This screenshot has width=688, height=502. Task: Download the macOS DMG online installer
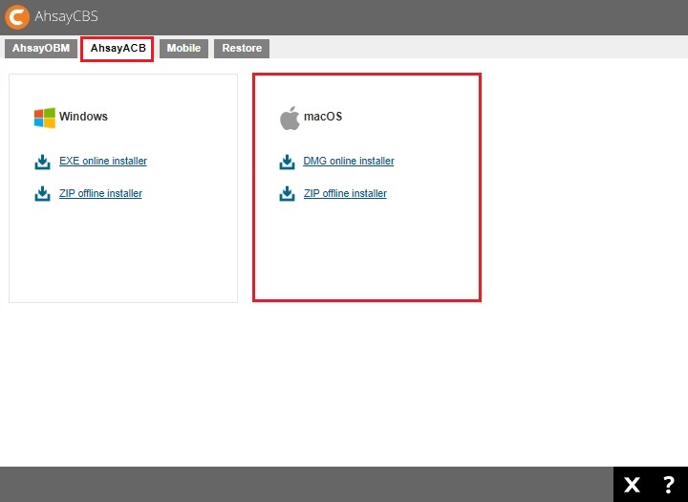coord(348,162)
